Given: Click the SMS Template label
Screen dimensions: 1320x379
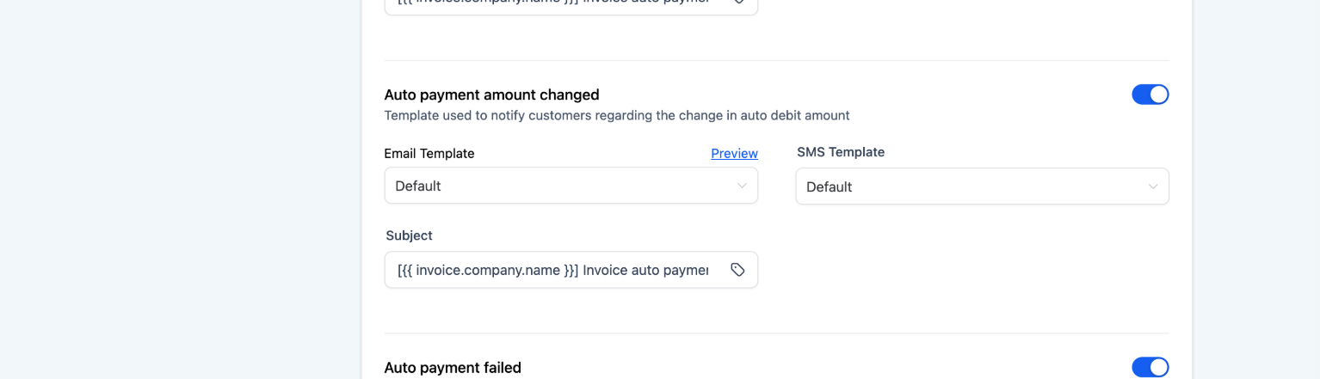Looking at the screenshot, I should (x=840, y=152).
